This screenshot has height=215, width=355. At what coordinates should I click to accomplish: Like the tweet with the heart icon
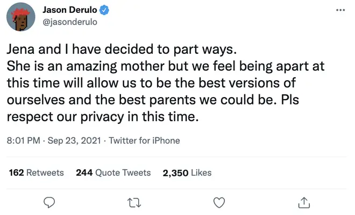click(219, 203)
